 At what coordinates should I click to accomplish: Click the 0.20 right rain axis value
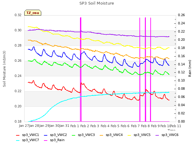181,40
